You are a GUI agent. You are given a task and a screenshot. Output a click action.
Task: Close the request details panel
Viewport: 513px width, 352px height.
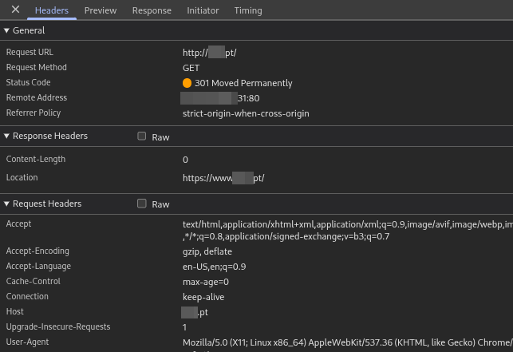tap(15, 10)
